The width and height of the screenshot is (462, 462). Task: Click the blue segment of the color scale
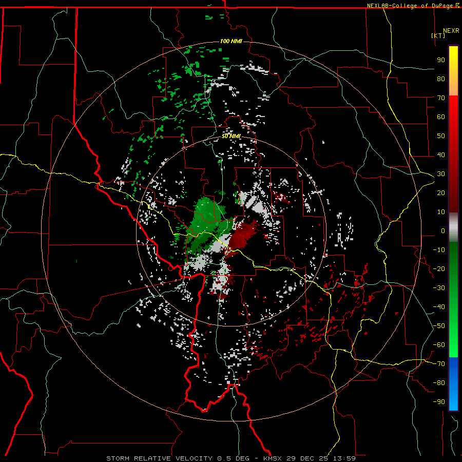point(453,383)
